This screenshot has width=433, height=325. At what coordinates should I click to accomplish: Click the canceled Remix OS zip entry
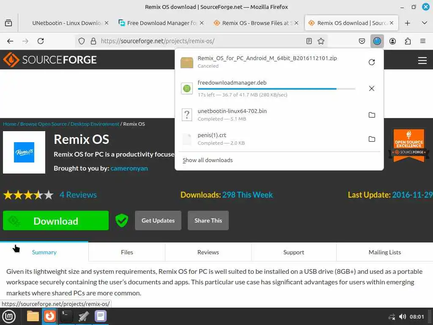tap(279, 62)
